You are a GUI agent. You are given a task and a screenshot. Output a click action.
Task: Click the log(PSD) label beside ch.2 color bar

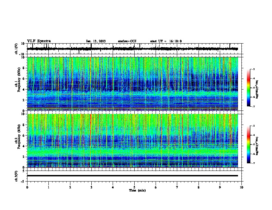click(x=257, y=146)
